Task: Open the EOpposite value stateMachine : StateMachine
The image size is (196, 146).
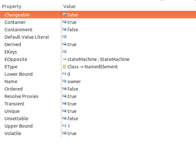Action: (x=98, y=59)
